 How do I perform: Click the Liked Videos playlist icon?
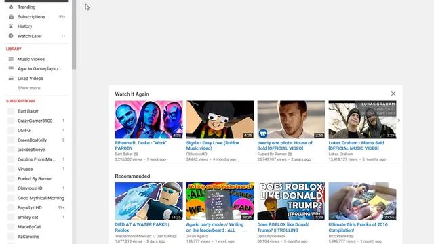click(x=11, y=79)
